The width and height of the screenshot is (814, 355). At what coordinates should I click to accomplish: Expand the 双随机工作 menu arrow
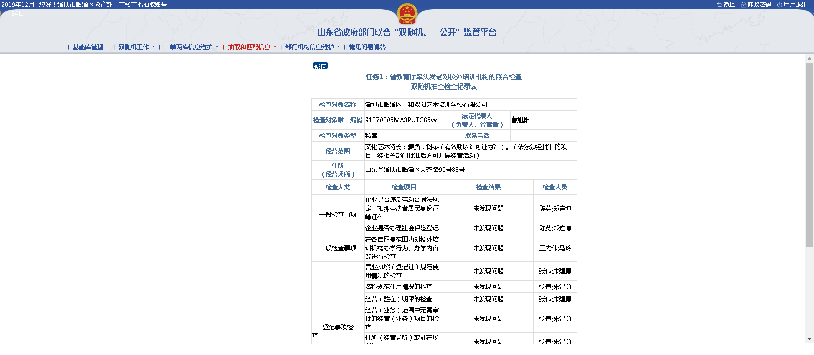click(154, 47)
